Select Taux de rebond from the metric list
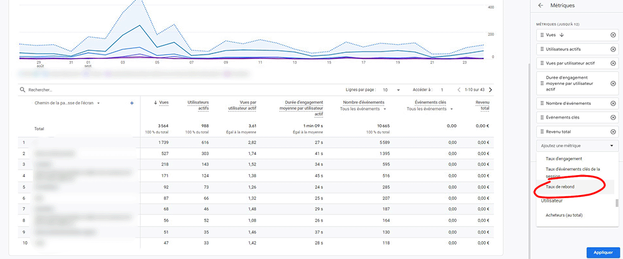The image size is (623, 259). pos(560,187)
